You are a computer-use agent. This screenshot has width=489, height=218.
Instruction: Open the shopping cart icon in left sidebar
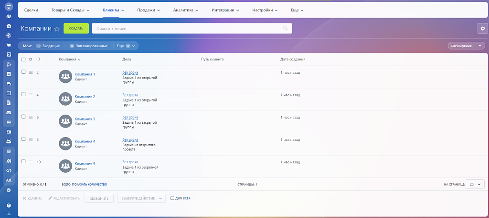(9, 45)
